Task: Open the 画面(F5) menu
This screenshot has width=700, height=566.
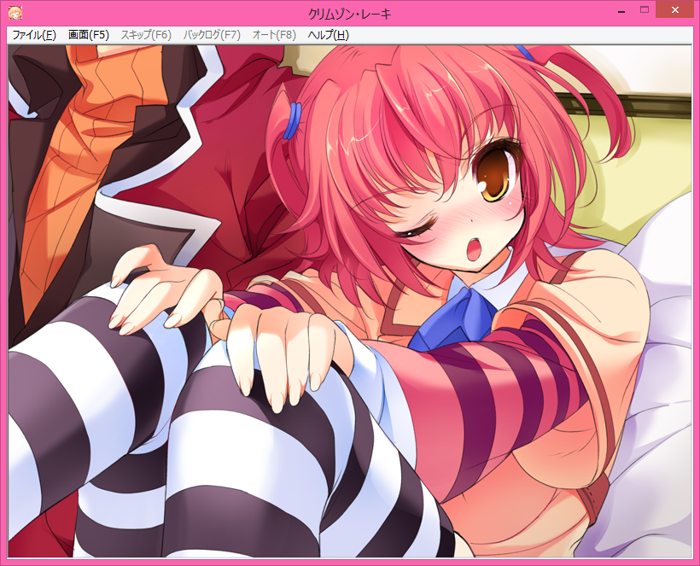Action: (89, 35)
